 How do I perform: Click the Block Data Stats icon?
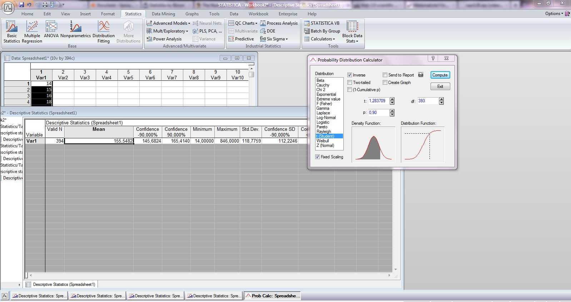tap(352, 32)
